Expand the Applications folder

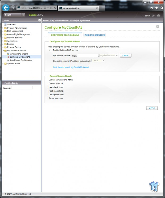[x=3, y=41]
